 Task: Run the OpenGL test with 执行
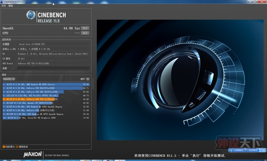[85, 28]
